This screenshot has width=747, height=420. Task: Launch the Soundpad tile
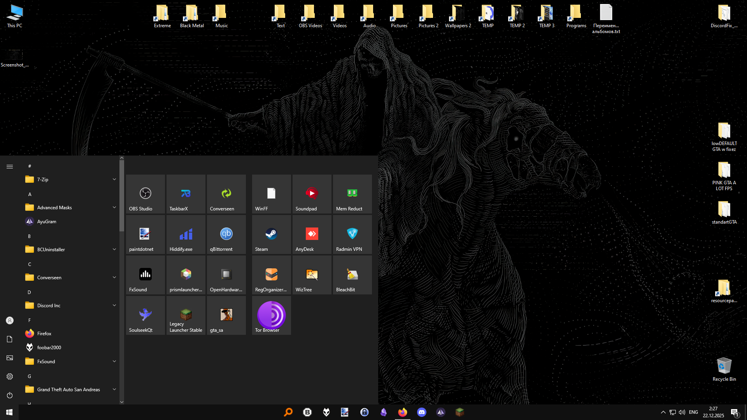312,194
